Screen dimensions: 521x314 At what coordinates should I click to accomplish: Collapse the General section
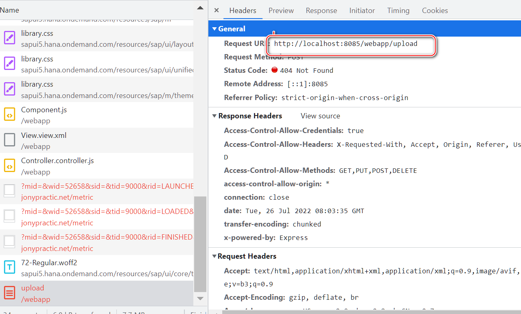click(x=215, y=29)
